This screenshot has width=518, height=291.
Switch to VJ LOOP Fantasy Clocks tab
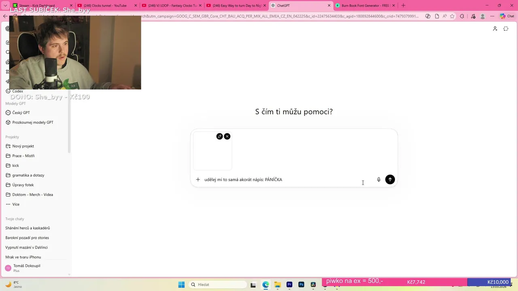tap(172, 6)
